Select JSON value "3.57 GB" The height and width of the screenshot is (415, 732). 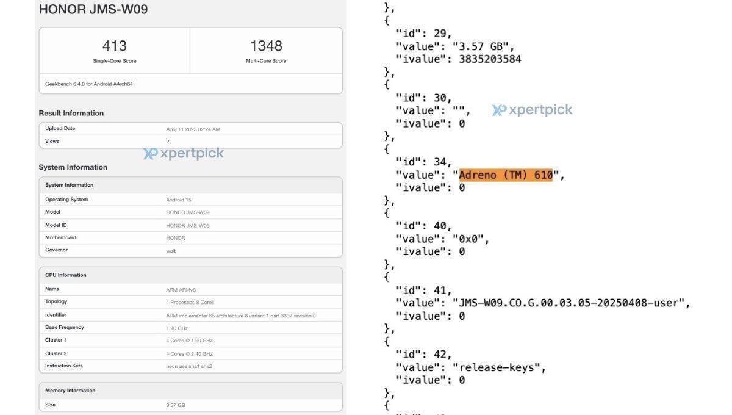tap(483, 46)
